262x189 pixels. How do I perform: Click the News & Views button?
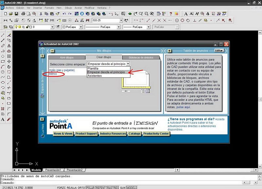pyautogui.click(x=63, y=134)
